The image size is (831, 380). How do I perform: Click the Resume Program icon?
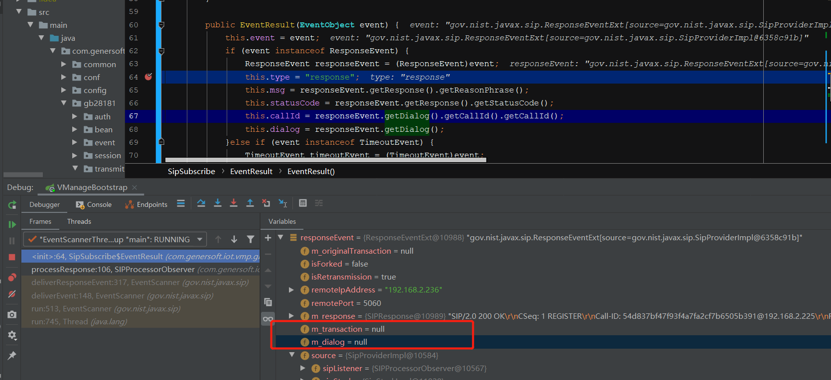click(12, 225)
